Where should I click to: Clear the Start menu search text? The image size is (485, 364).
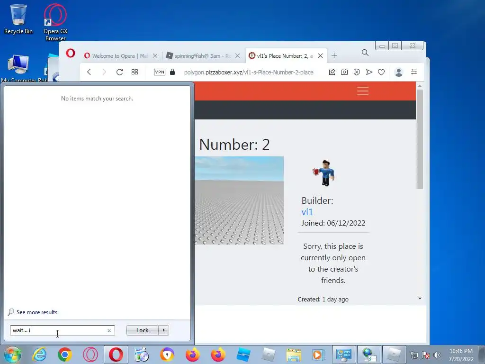click(x=109, y=330)
